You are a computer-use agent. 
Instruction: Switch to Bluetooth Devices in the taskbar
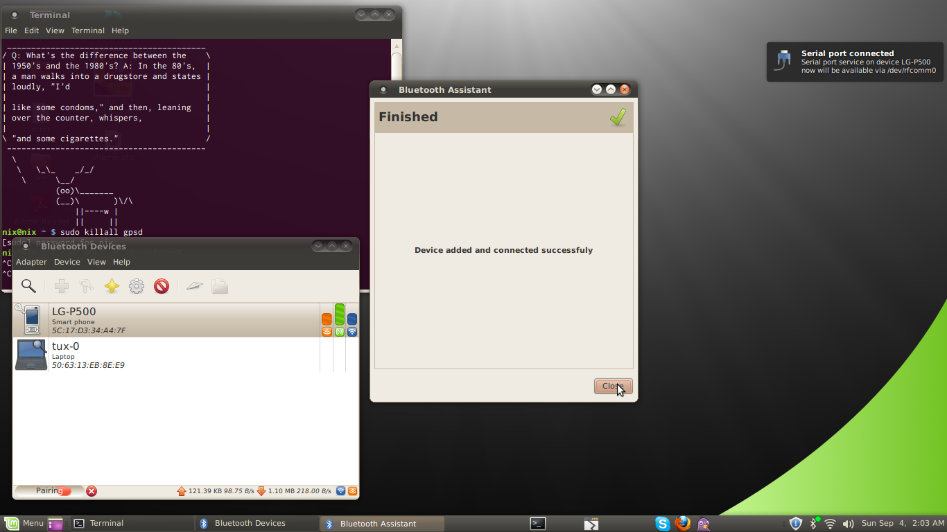click(257, 524)
